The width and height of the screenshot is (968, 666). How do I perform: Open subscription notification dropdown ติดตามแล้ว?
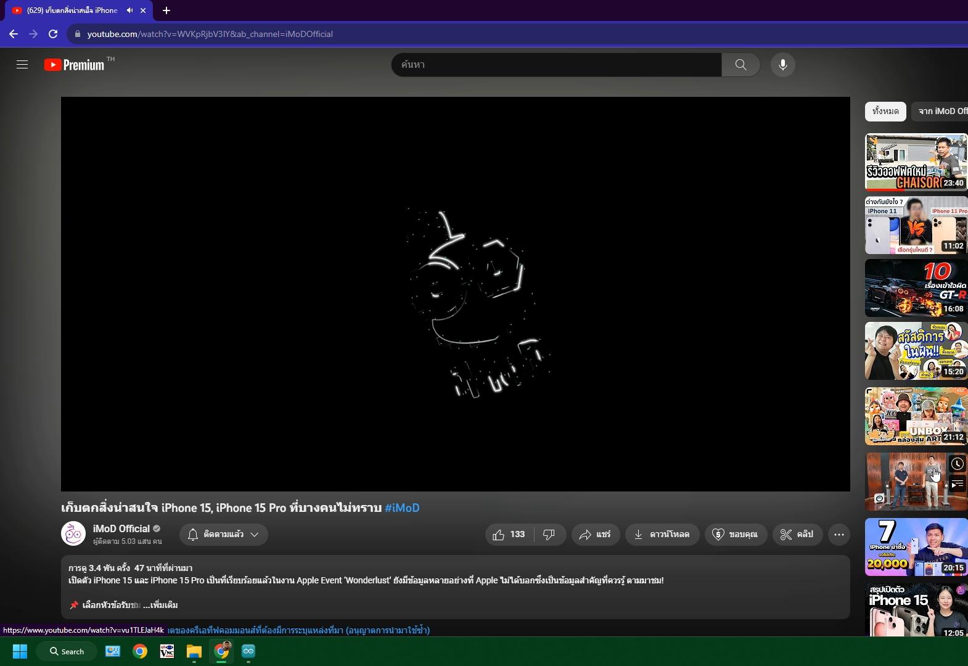(x=223, y=535)
